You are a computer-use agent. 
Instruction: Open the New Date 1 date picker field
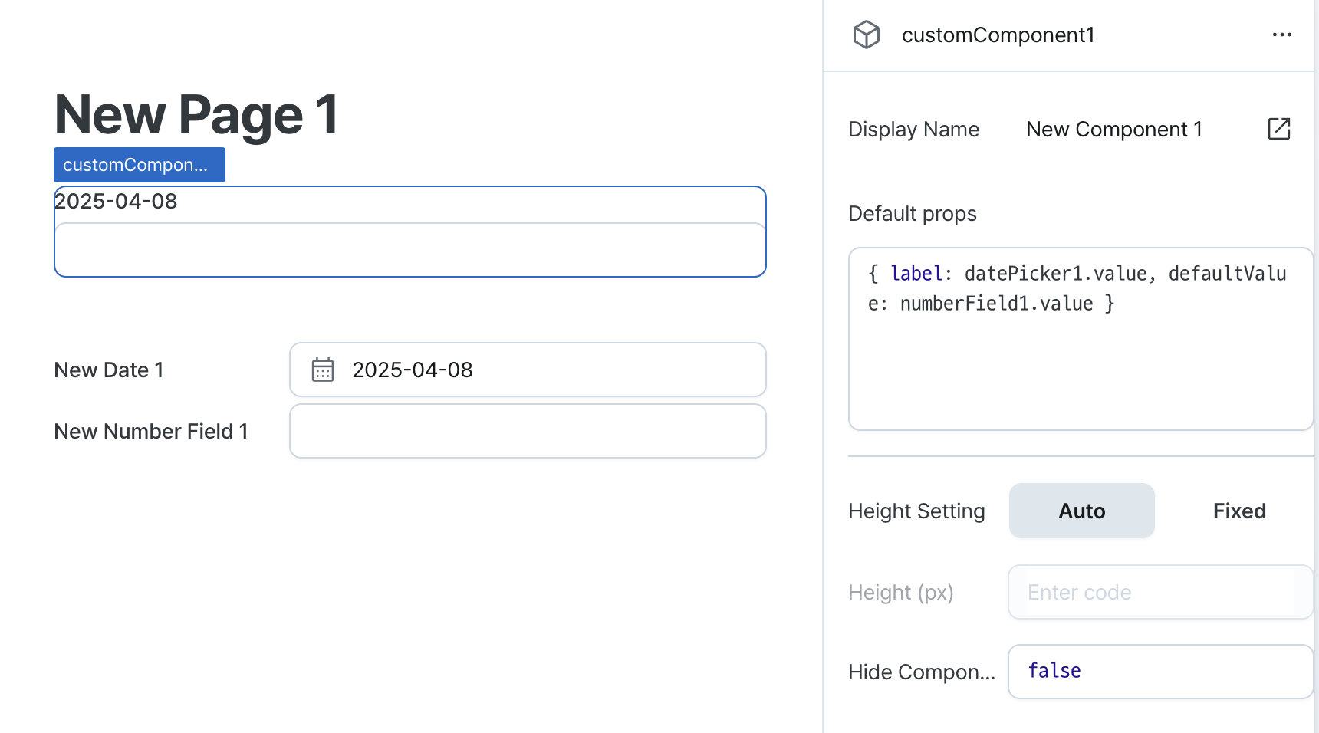tap(528, 370)
